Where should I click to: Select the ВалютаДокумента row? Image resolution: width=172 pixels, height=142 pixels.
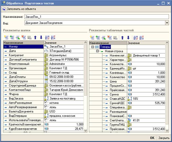[43, 111]
